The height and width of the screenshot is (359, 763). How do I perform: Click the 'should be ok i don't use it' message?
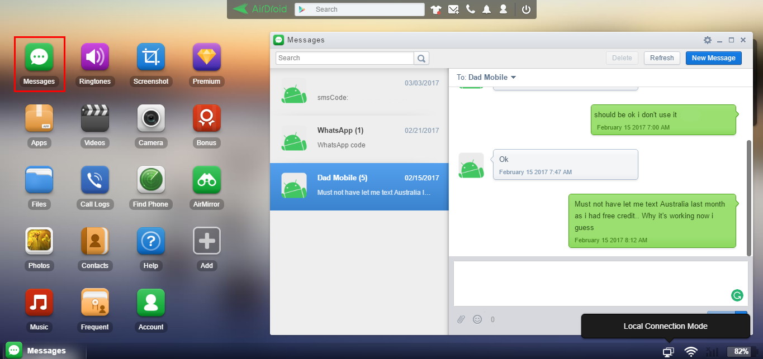664,120
